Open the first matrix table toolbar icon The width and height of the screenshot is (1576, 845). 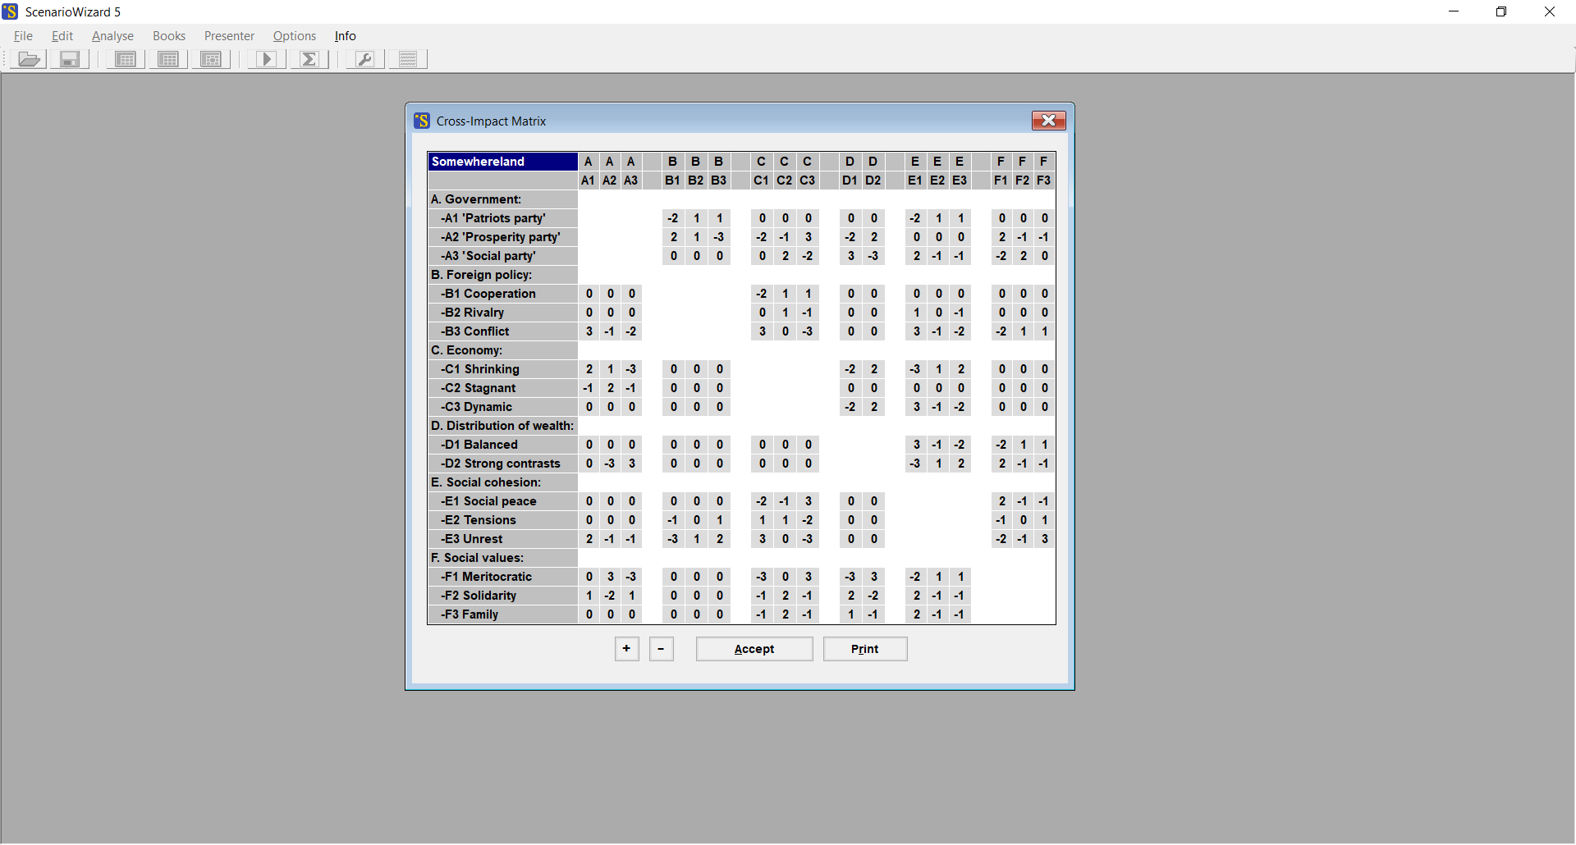click(x=126, y=59)
